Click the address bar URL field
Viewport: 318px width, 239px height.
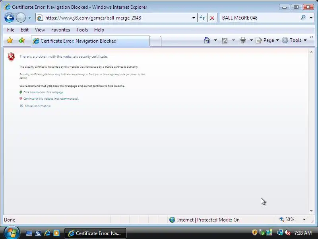coord(116,18)
